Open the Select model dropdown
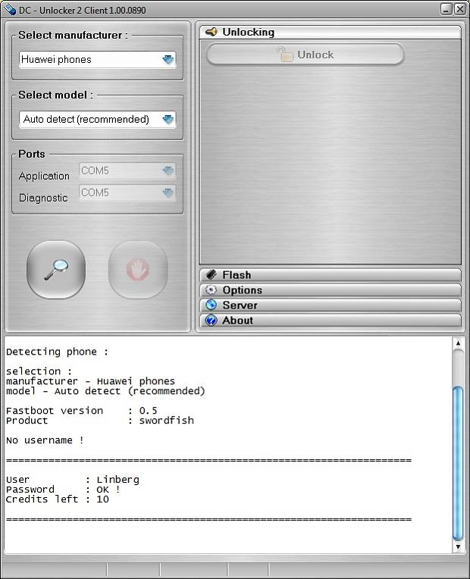Image resolution: width=470 pixels, height=579 pixels. tap(168, 120)
